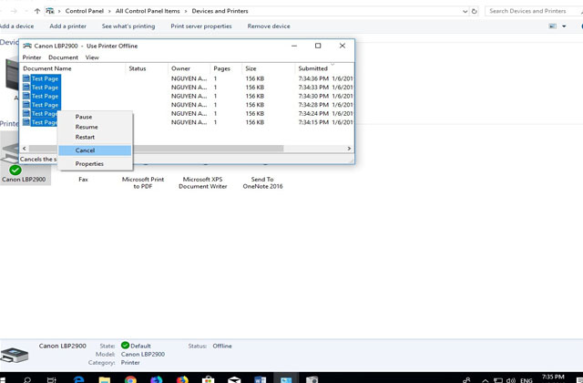Click Control Panel in address breadcrumb
This screenshot has width=583, height=383.
pyautogui.click(x=85, y=11)
